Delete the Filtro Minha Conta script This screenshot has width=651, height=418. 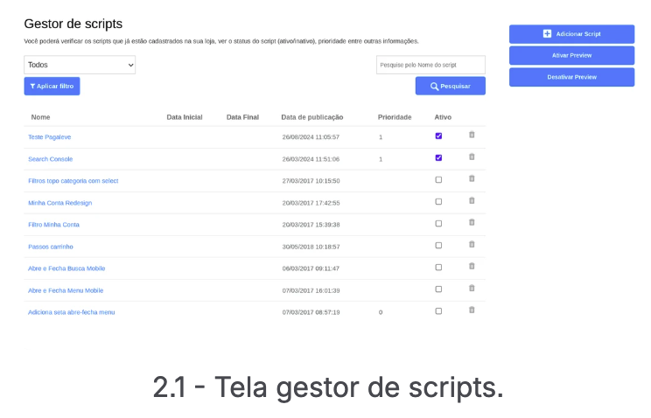coord(472,222)
